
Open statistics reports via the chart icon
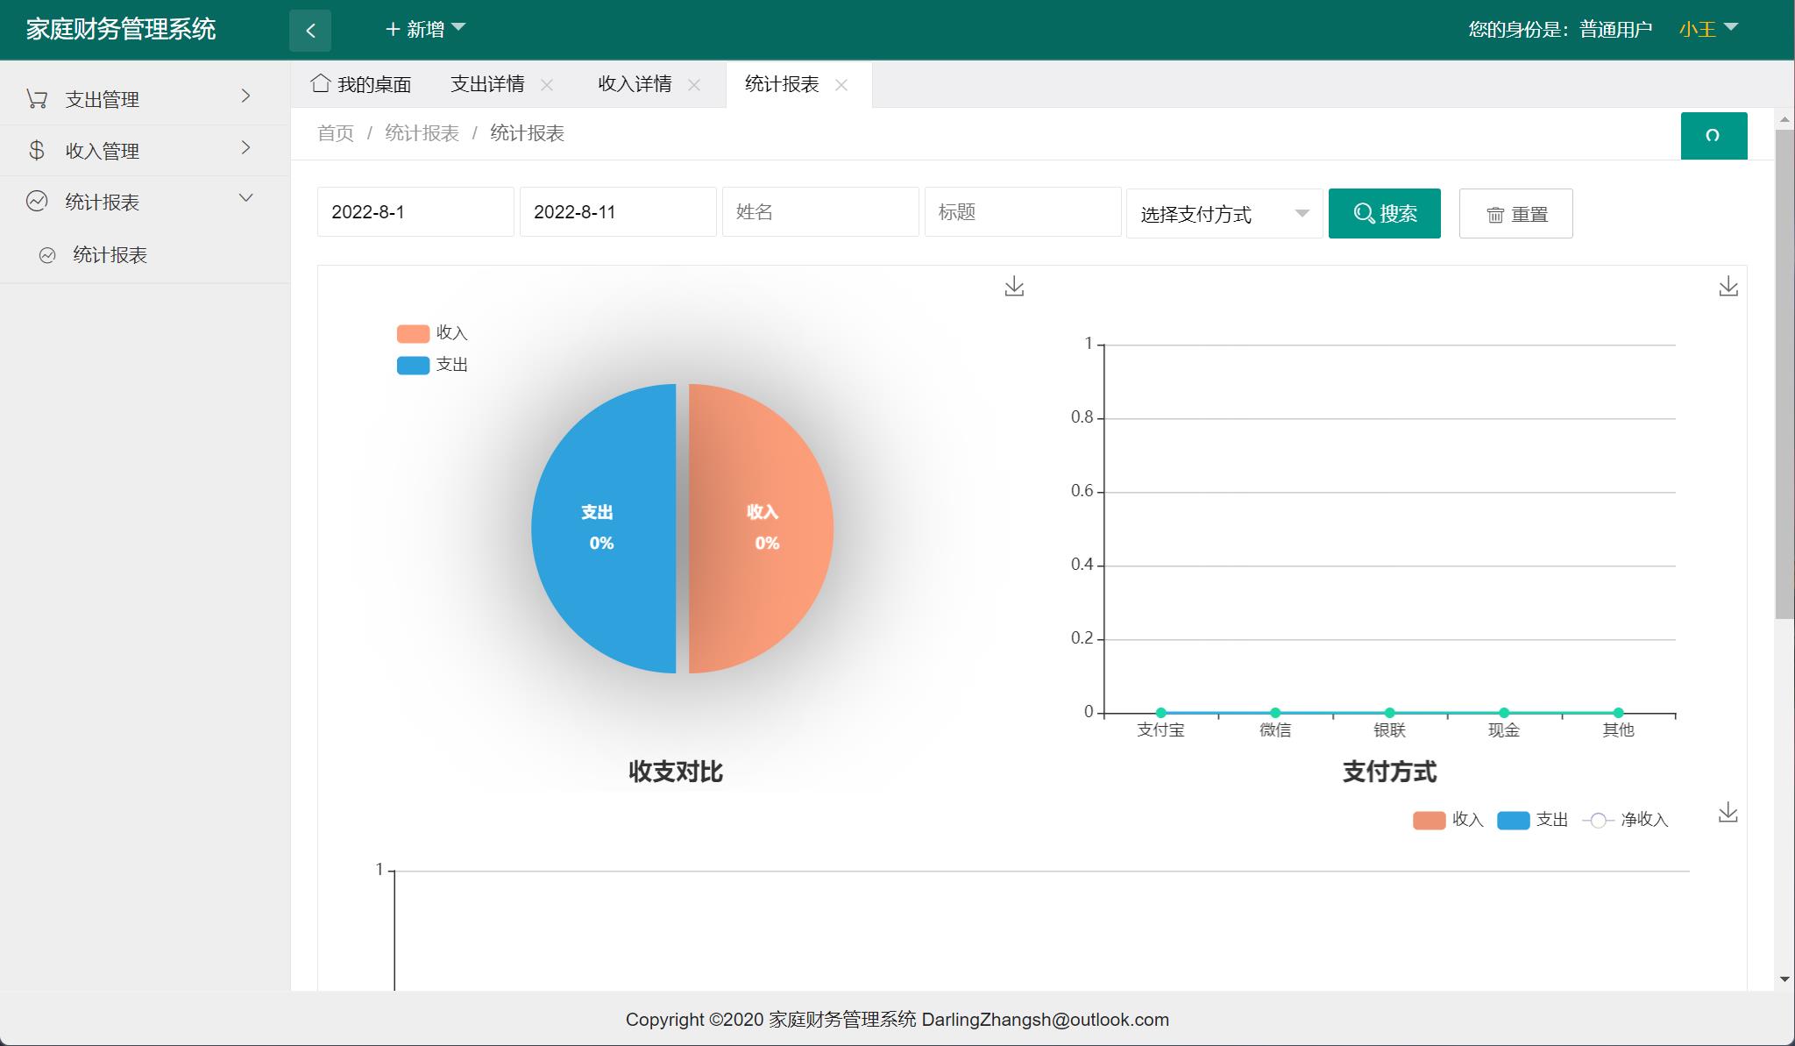(x=37, y=202)
